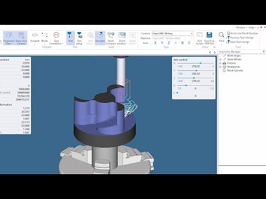Click Go to Line/Block Number
Image resolution: width=266 pixels, height=199 pixels.
coord(242,33)
